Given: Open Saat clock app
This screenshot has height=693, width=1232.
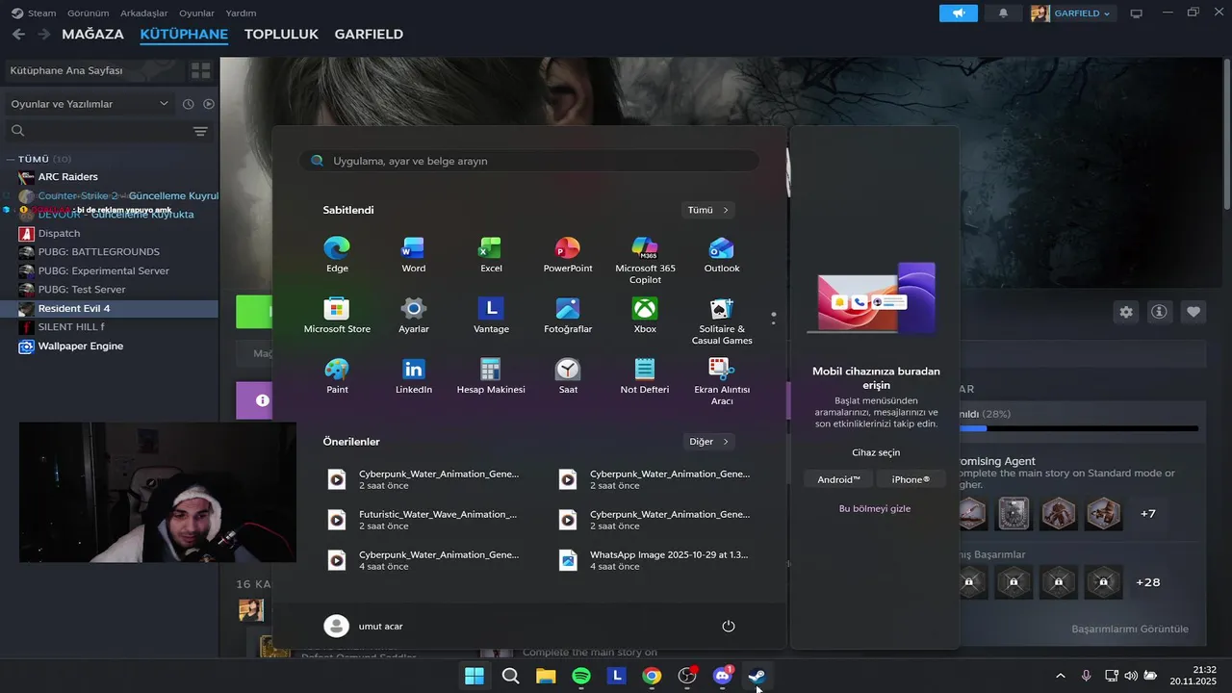Looking at the screenshot, I should pos(568,376).
